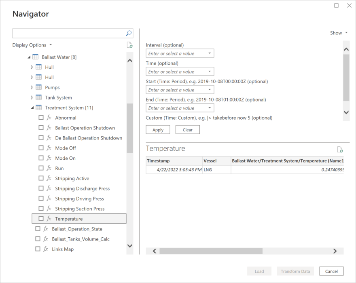The height and width of the screenshot is (283, 356).
Task: Click the refresh icon beside Display Options
Action: pos(129,45)
